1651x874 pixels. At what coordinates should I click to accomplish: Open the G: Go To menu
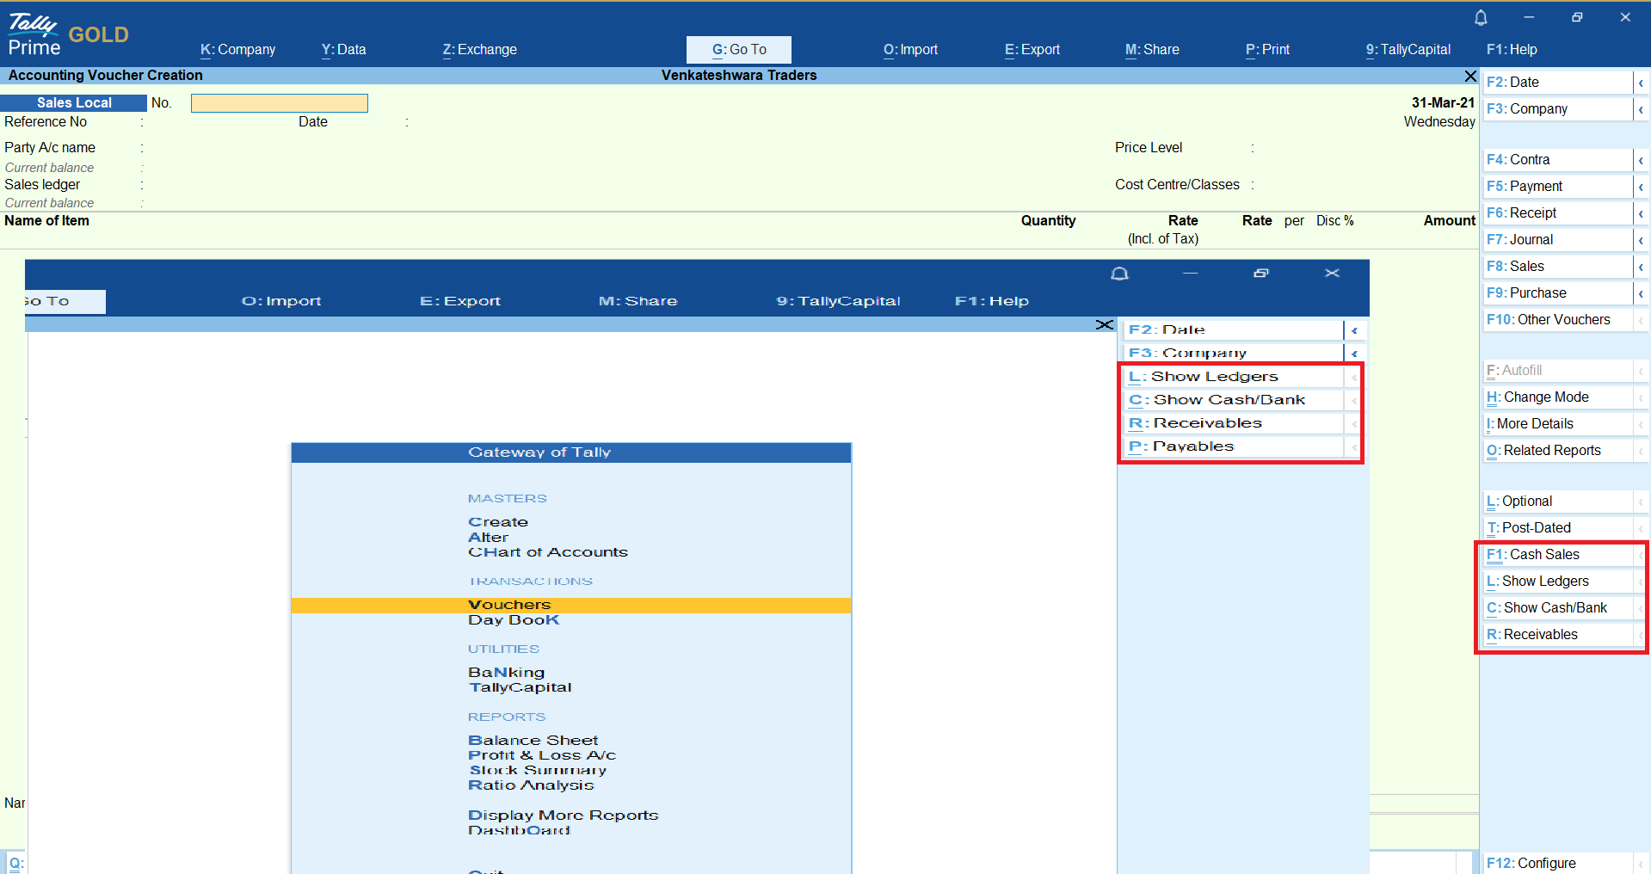738,50
